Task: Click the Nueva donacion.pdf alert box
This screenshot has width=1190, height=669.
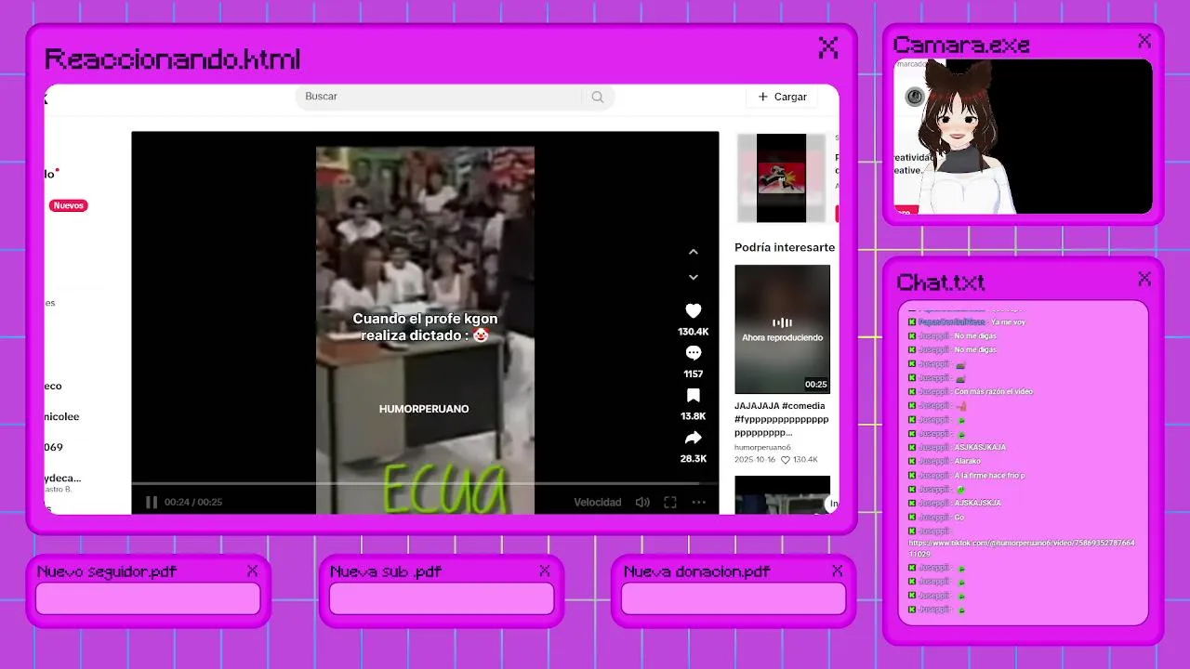Action: tap(734, 598)
